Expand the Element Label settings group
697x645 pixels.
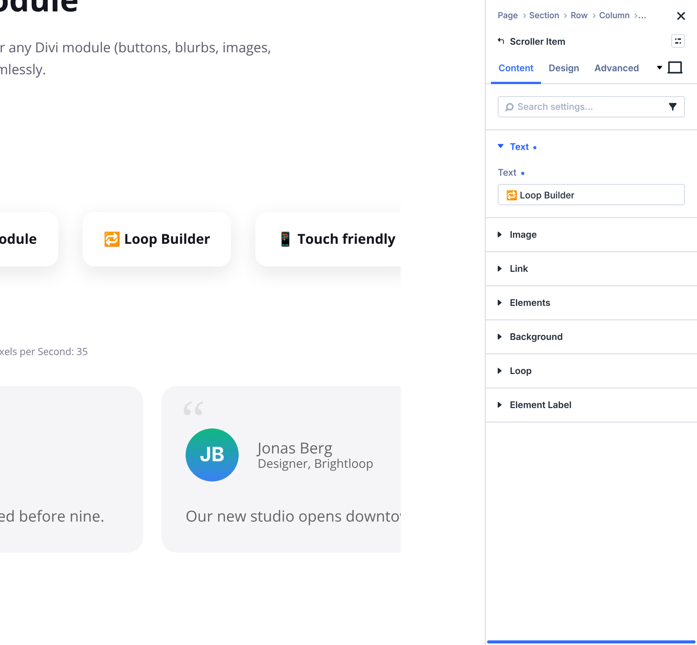[x=591, y=405]
